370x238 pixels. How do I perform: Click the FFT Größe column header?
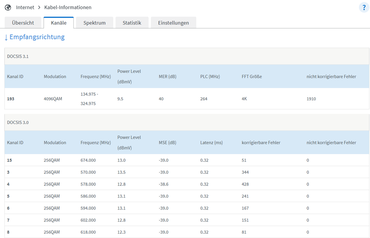[x=252, y=77]
